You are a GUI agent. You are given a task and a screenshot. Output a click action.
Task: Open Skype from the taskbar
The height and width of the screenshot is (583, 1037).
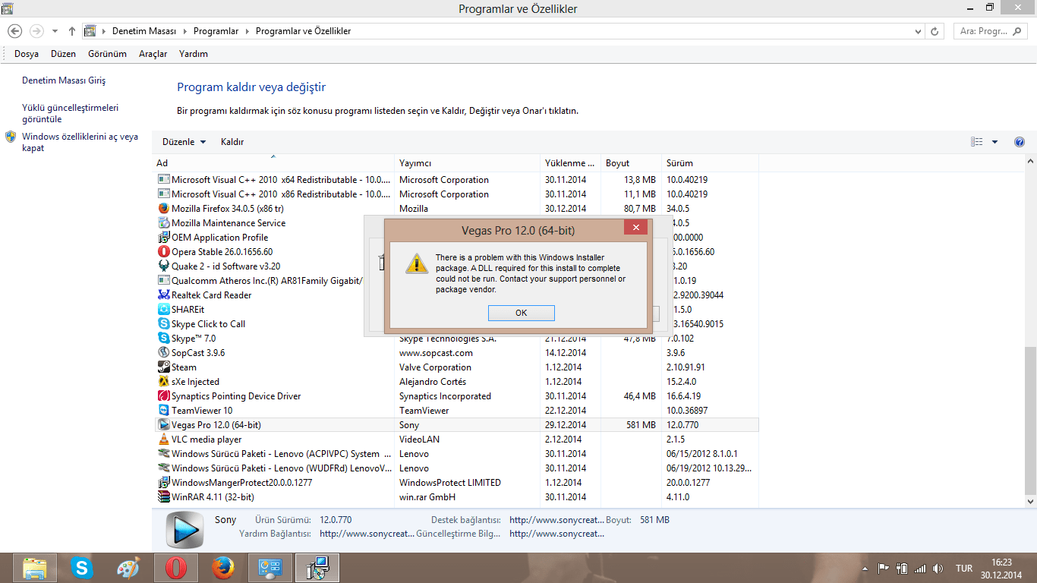click(x=82, y=568)
